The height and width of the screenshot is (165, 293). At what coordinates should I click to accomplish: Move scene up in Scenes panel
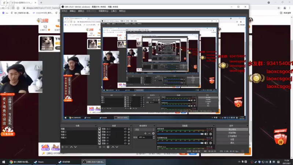71,147
